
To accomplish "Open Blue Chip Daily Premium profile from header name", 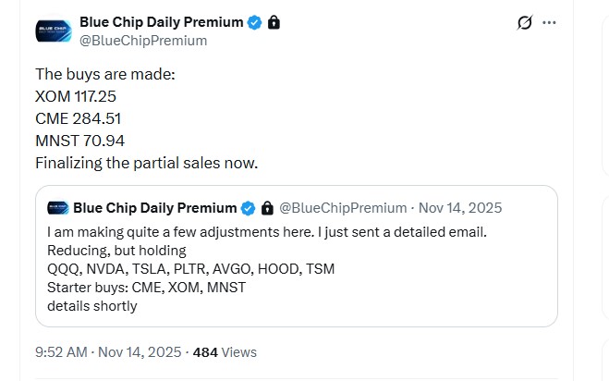I will (162, 21).
